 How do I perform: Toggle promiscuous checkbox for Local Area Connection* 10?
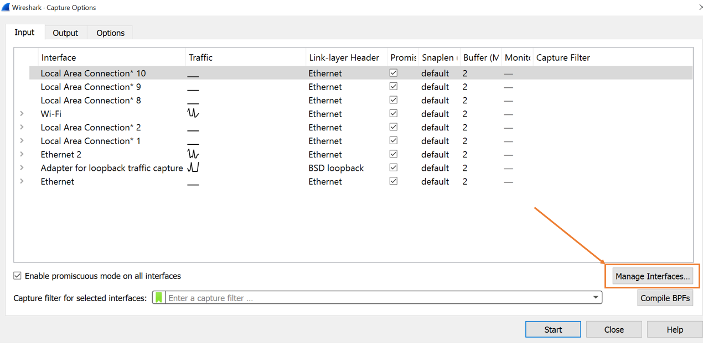[394, 73]
